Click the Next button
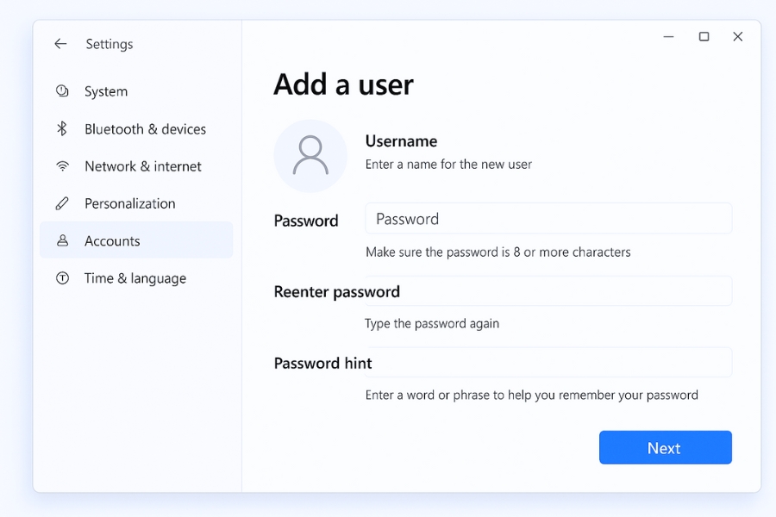The image size is (776, 517). 664,447
